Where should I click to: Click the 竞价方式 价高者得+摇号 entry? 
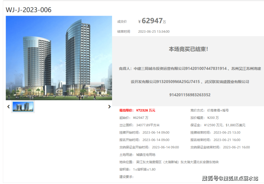(x=209, y=110)
